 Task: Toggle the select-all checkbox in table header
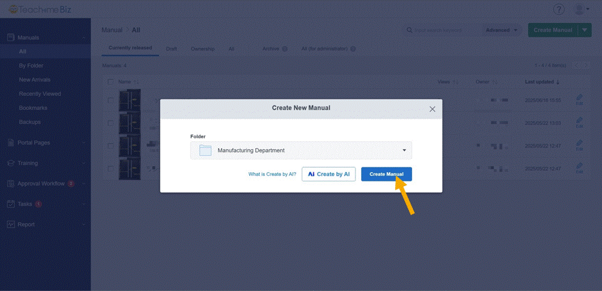pyautogui.click(x=110, y=82)
